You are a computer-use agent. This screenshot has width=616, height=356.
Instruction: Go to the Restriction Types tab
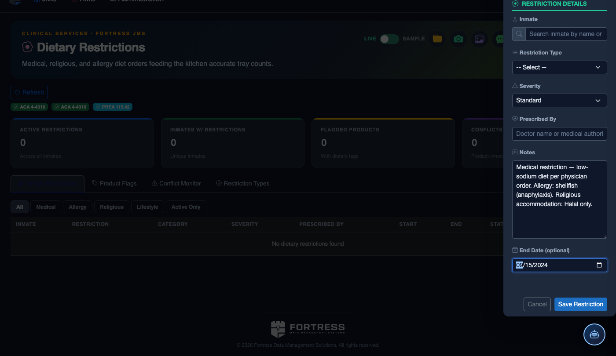(242, 183)
